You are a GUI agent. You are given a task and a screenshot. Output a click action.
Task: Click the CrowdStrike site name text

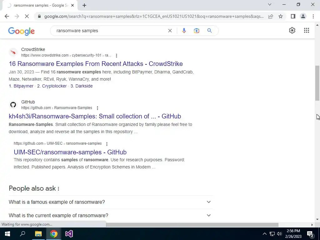(x=33, y=49)
